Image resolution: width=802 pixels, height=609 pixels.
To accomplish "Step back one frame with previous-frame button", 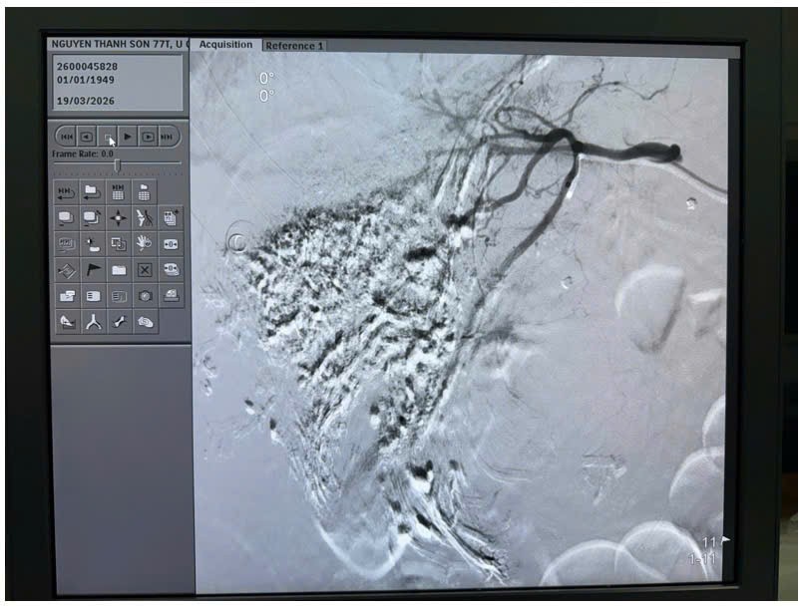I will coord(87,137).
